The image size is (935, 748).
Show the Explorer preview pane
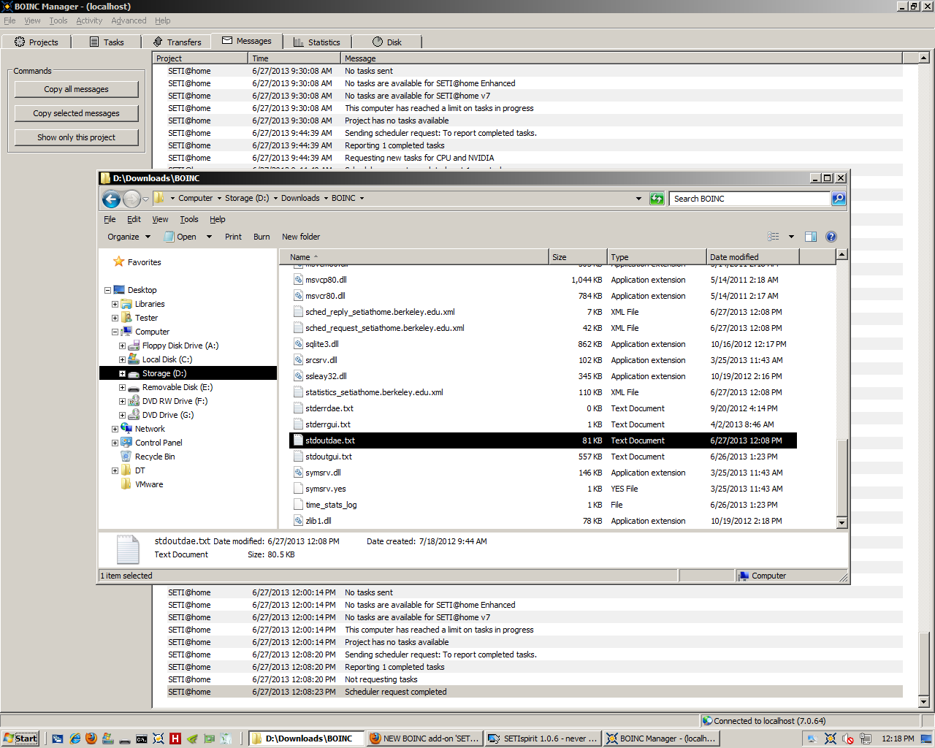811,237
